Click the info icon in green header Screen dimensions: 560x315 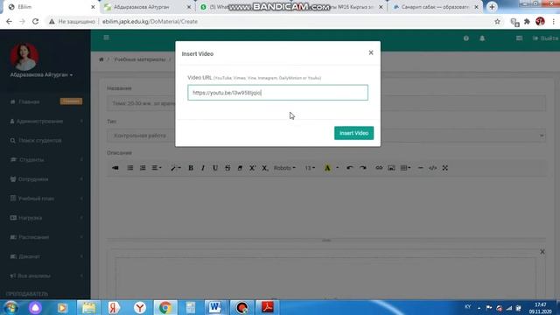click(466, 38)
